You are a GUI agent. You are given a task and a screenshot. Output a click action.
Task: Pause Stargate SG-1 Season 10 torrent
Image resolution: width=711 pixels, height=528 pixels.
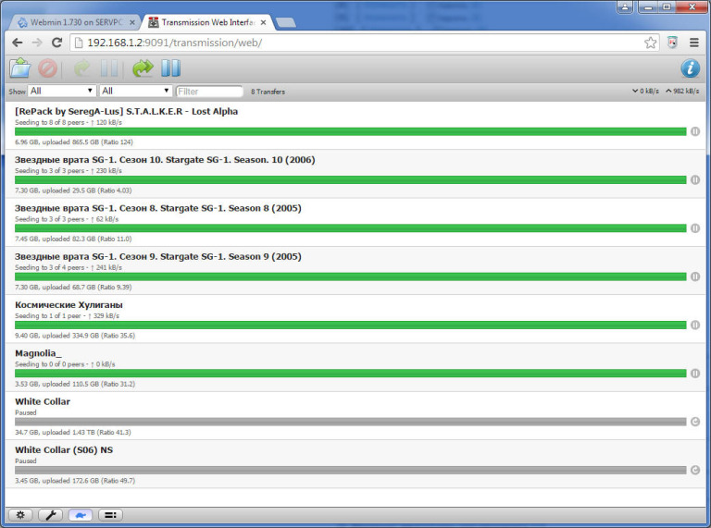(695, 179)
